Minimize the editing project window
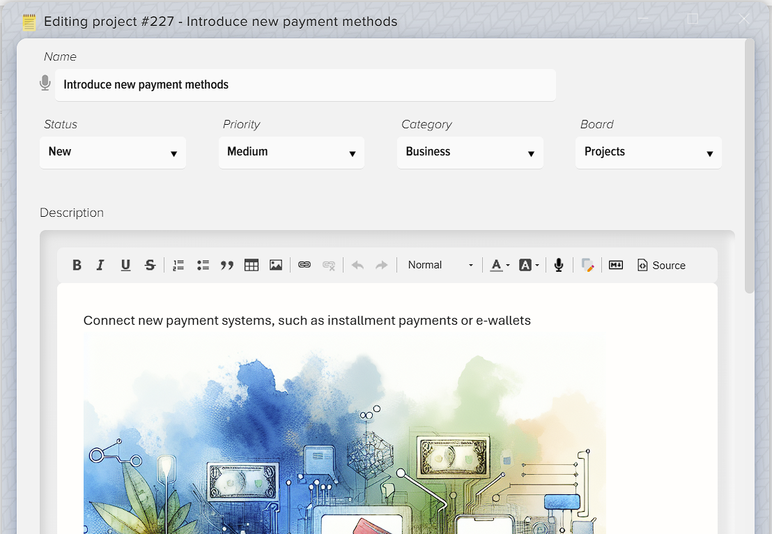The width and height of the screenshot is (772, 534). coord(642,19)
